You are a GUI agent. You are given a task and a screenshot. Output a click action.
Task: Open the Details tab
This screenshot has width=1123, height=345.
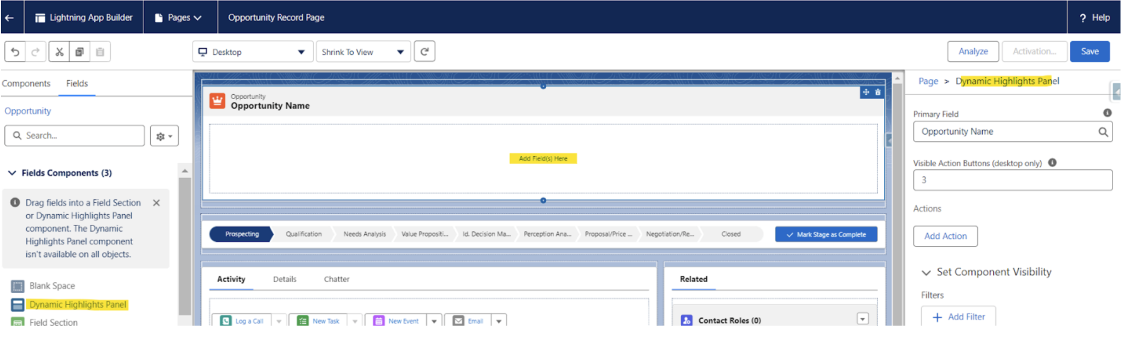[x=285, y=279]
